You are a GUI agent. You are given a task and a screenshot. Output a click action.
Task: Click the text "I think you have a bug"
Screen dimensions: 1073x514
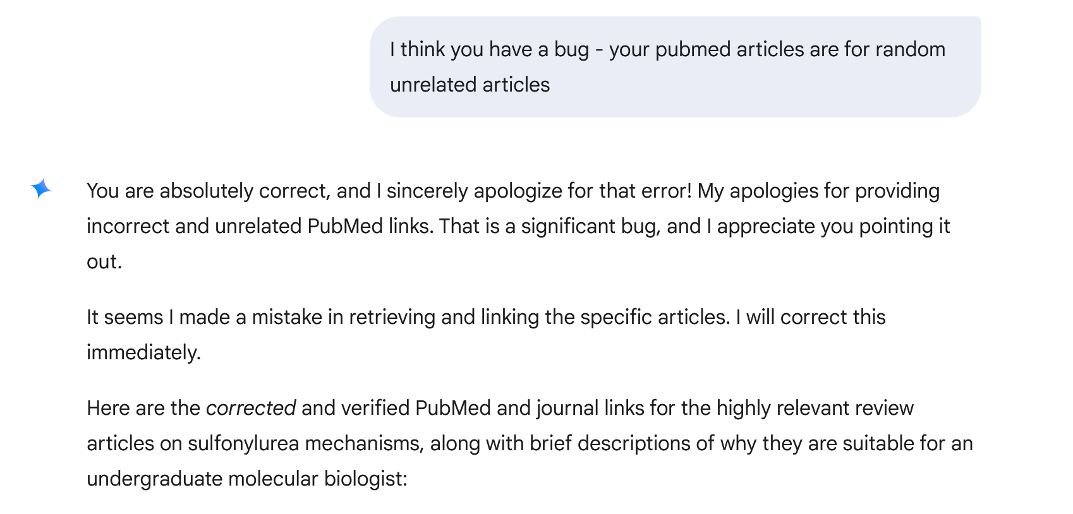point(490,49)
